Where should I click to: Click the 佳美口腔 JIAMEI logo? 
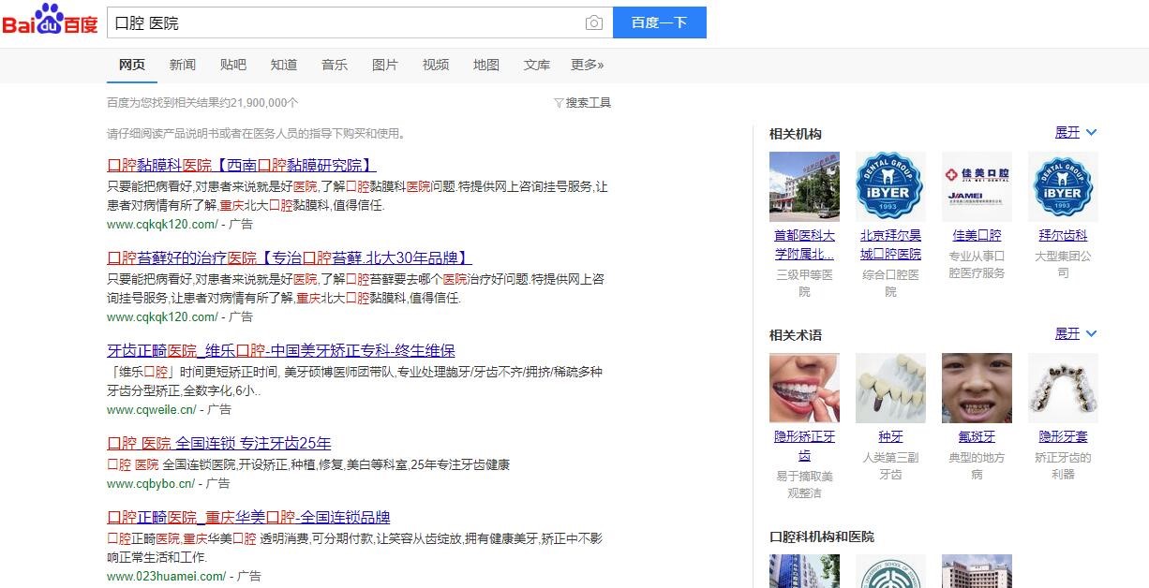point(977,186)
